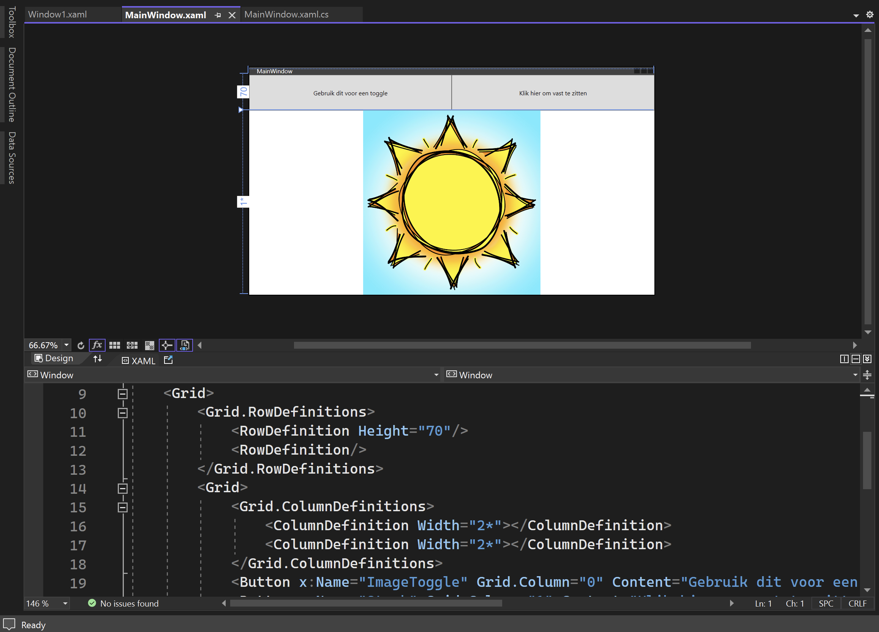Show the snap grid icon
Image resolution: width=879 pixels, height=632 pixels.
[115, 345]
